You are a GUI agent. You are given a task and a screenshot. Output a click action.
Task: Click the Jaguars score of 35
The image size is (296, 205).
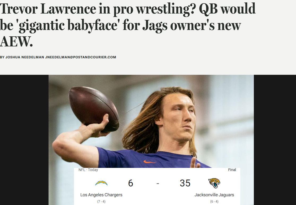[185, 183]
